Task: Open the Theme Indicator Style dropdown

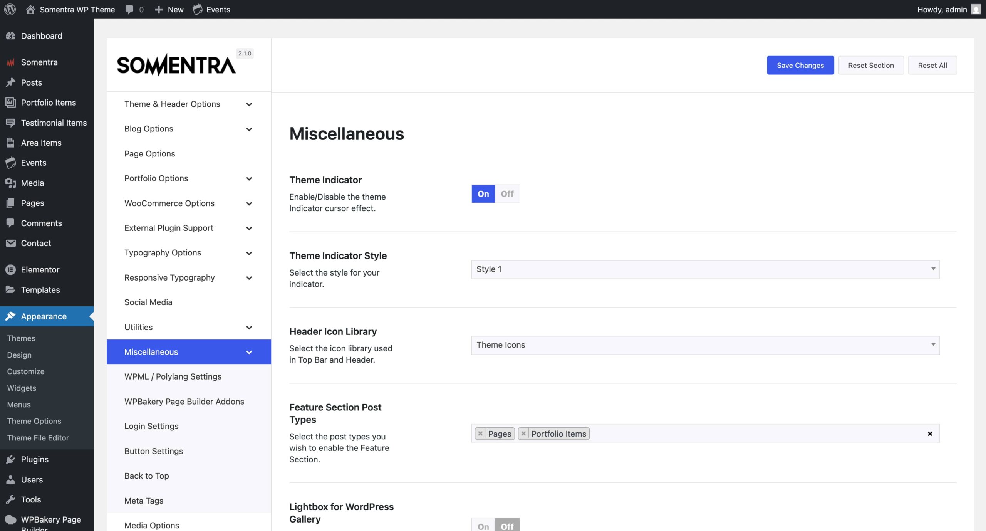Action: pos(705,269)
